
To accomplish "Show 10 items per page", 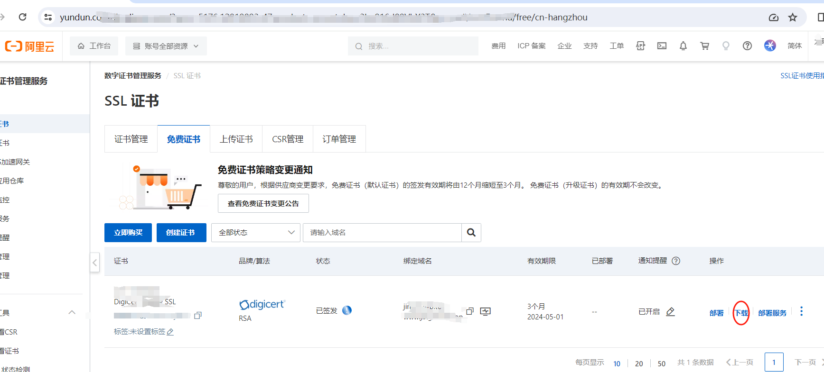I will coord(617,363).
